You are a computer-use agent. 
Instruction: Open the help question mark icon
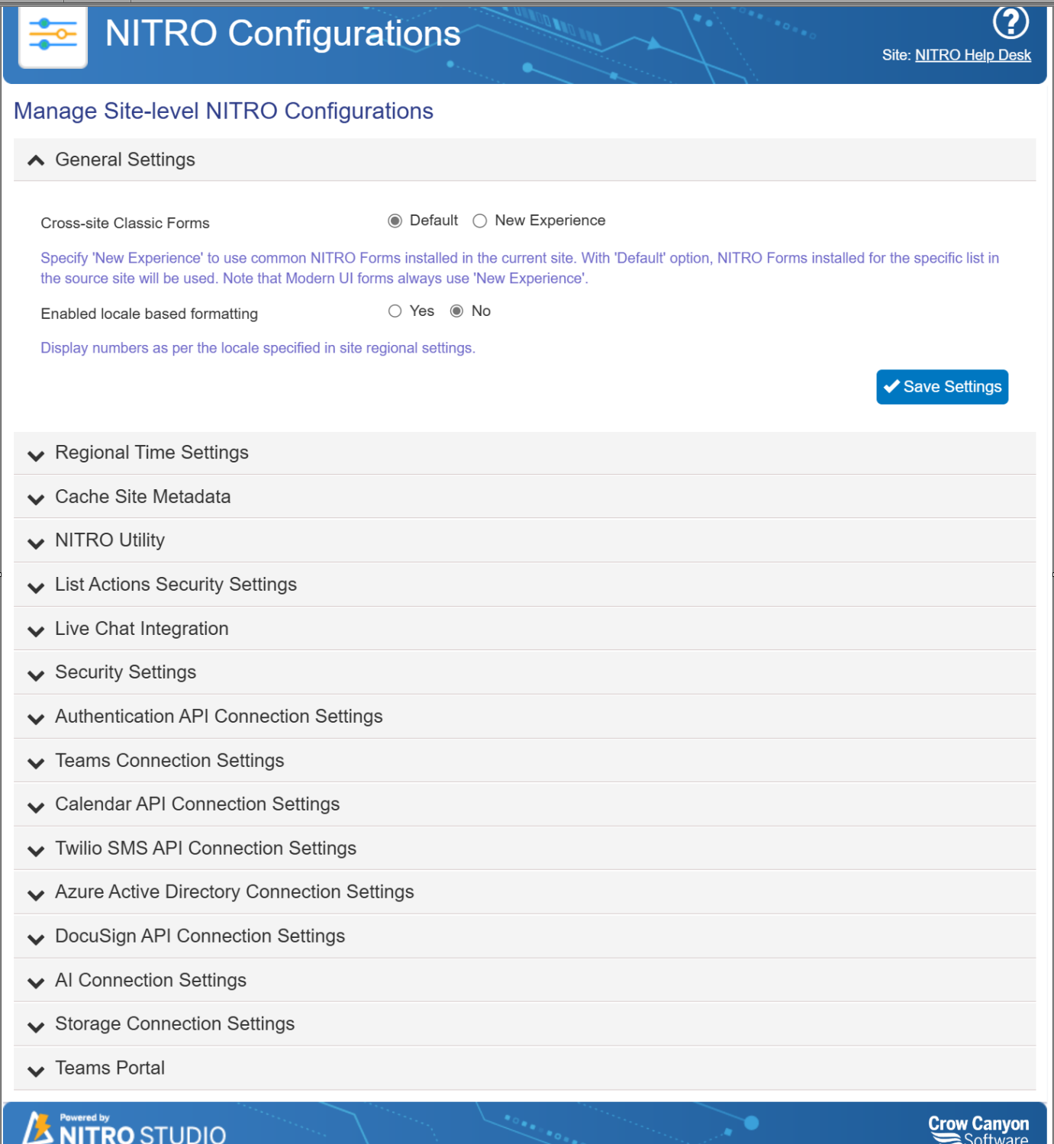pos(1010,22)
